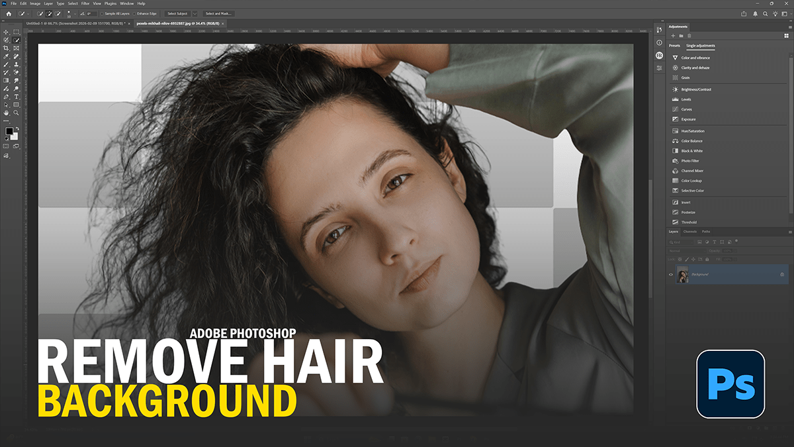Viewport: 794px width, 447px height.
Task: Click the Share icon in options bar
Action: pyautogui.click(x=744, y=13)
